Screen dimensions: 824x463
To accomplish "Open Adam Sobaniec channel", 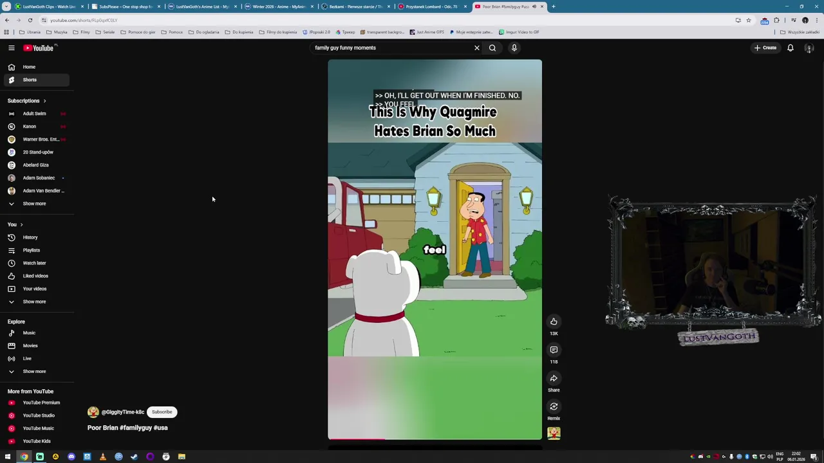I will pos(35,178).
